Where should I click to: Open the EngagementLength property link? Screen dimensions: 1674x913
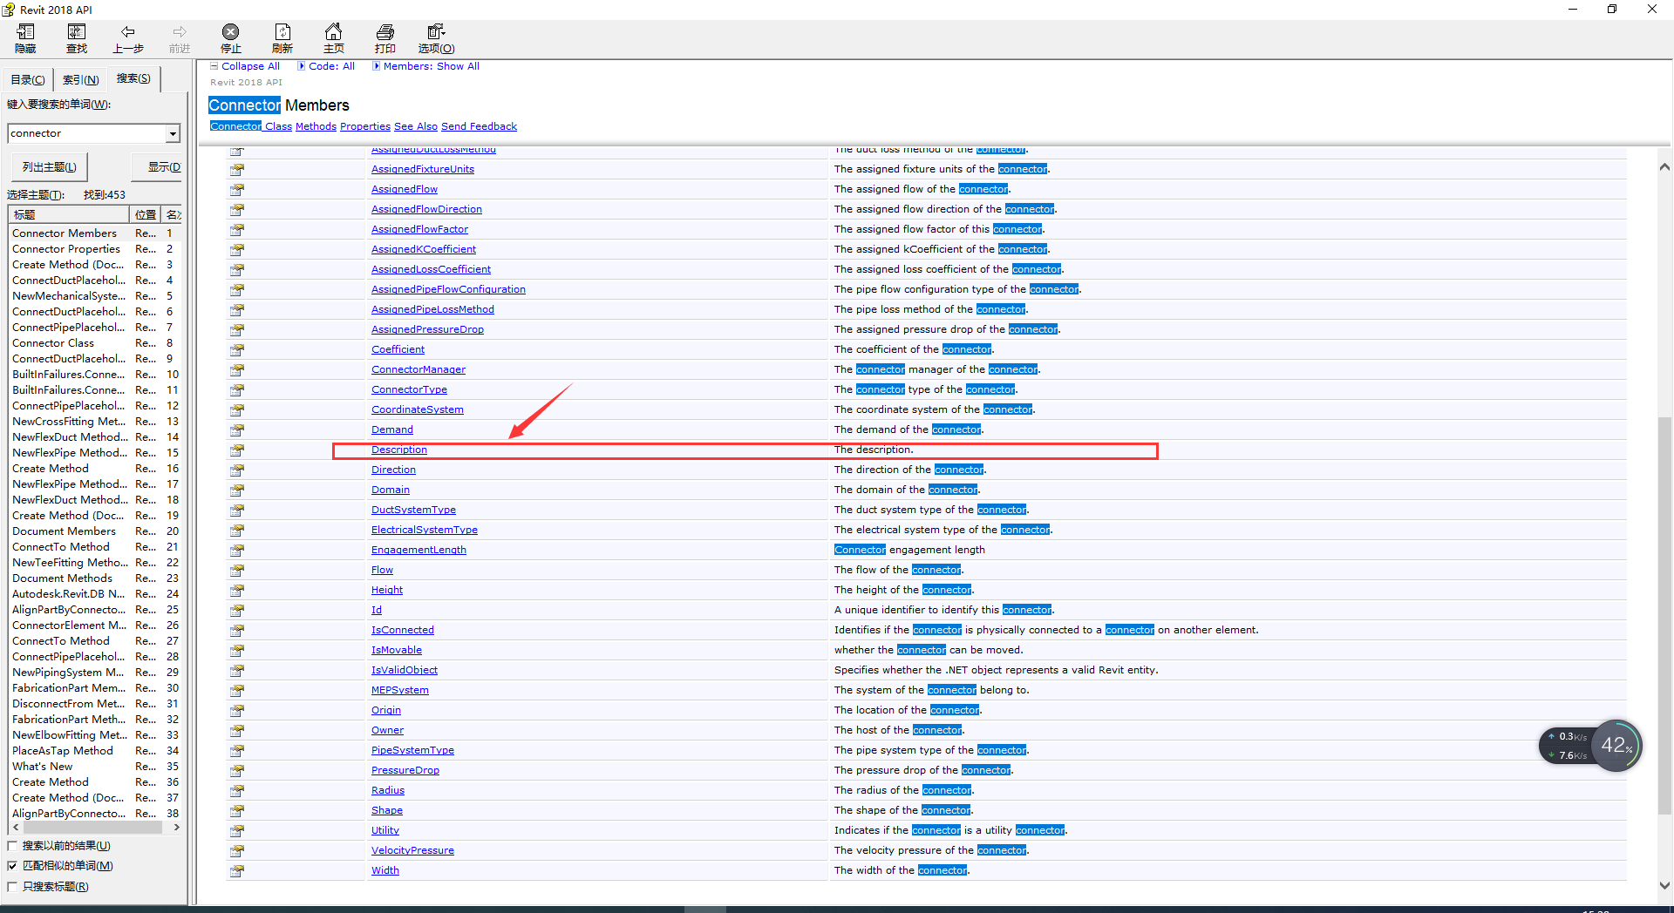pos(418,550)
